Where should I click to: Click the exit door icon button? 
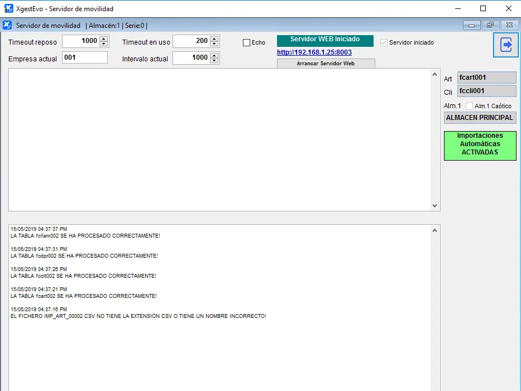506,45
